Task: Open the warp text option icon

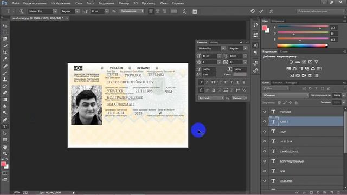Action: [x=184, y=11]
